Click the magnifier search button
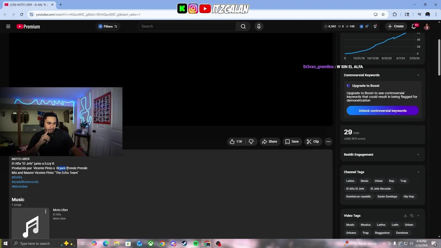441x248 pixels. tap(243, 27)
